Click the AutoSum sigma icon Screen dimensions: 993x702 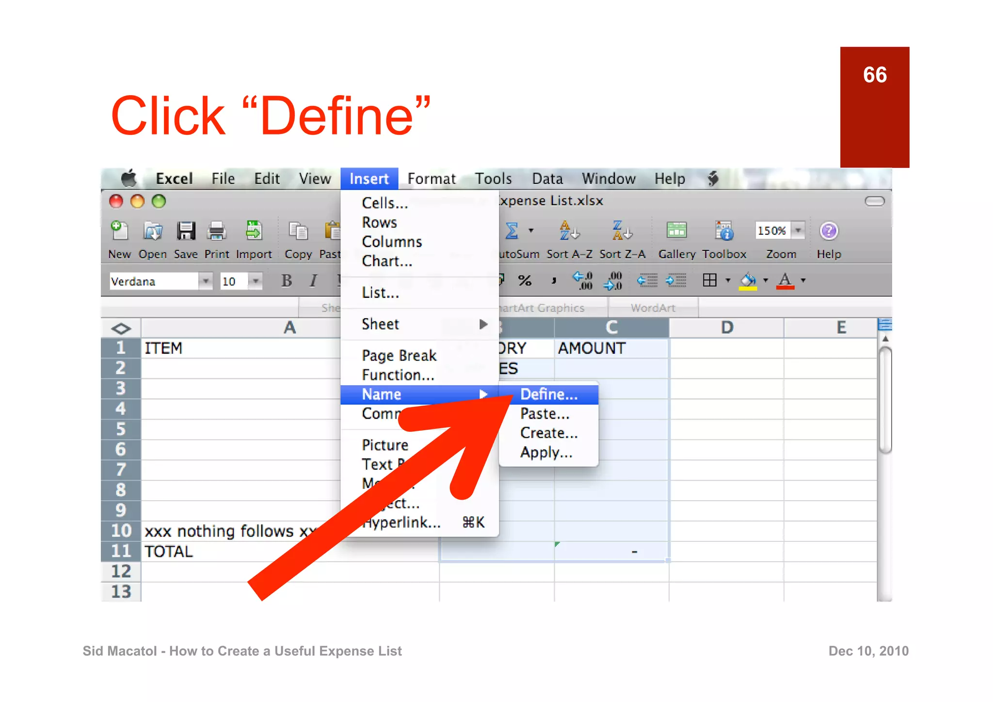click(x=512, y=231)
